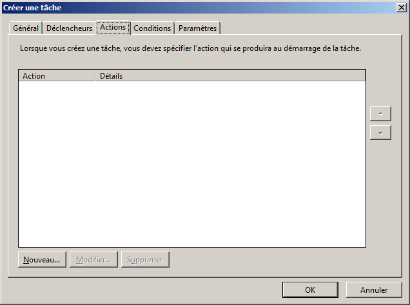
Task: Close the Créer une tâche dialog
Action: (401, 7)
